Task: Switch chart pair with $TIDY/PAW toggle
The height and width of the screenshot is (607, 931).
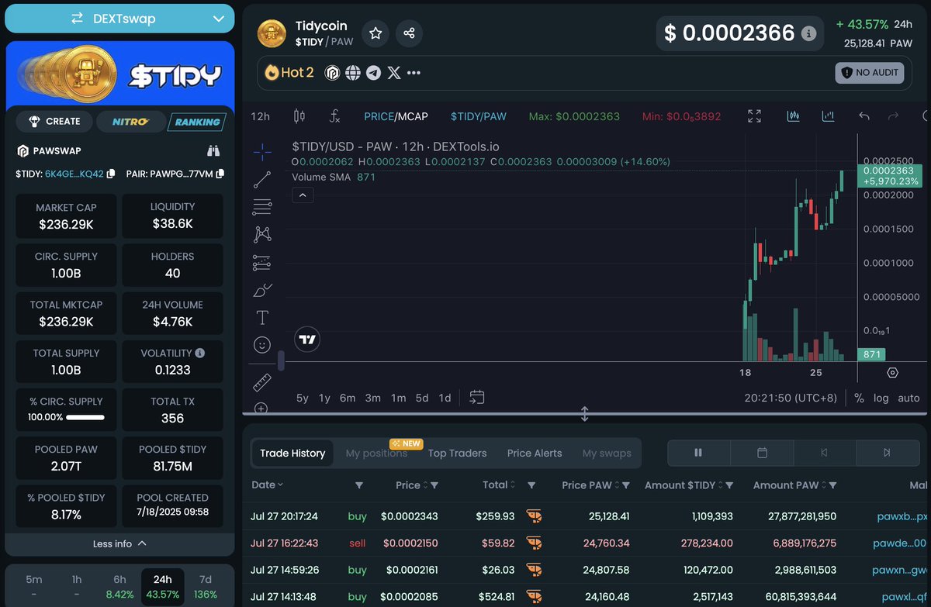Action: point(478,116)
